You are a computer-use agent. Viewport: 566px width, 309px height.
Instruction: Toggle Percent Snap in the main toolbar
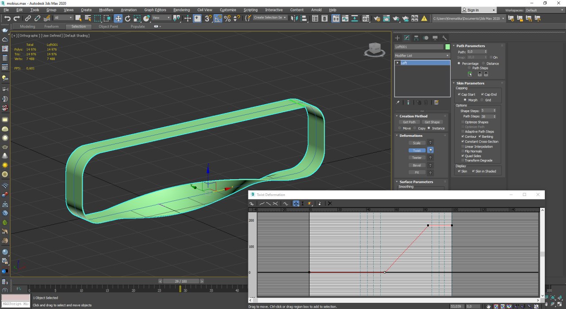tap(227, 18)
